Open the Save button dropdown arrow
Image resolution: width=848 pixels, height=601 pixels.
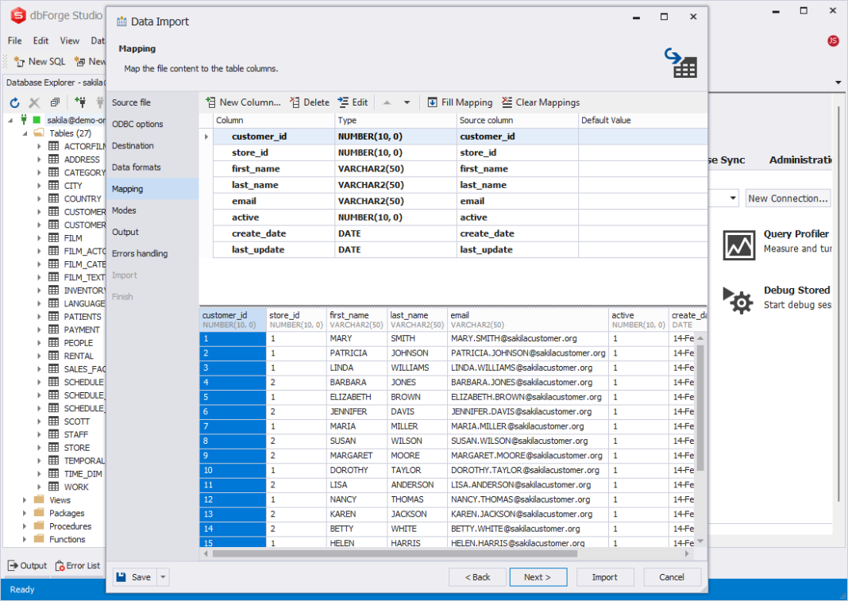tap(163, 576)
